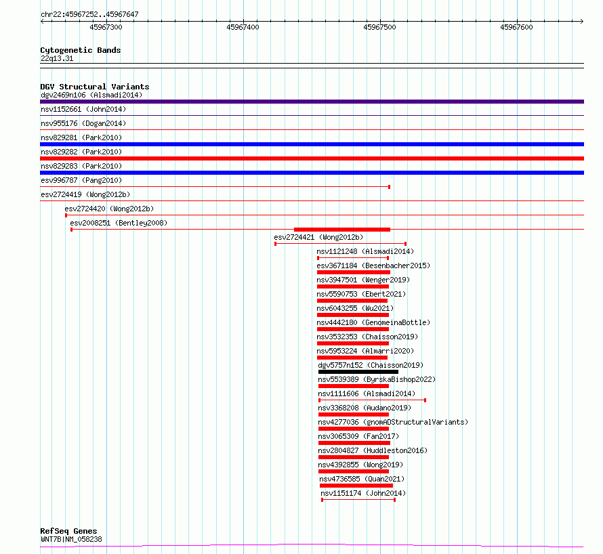Select nsv3065309 (Fan2017) label
603x554 pixels.
coord(358,436)
